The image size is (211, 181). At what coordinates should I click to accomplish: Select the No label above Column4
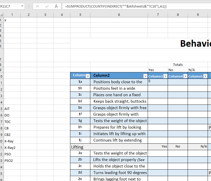(178, 70)
